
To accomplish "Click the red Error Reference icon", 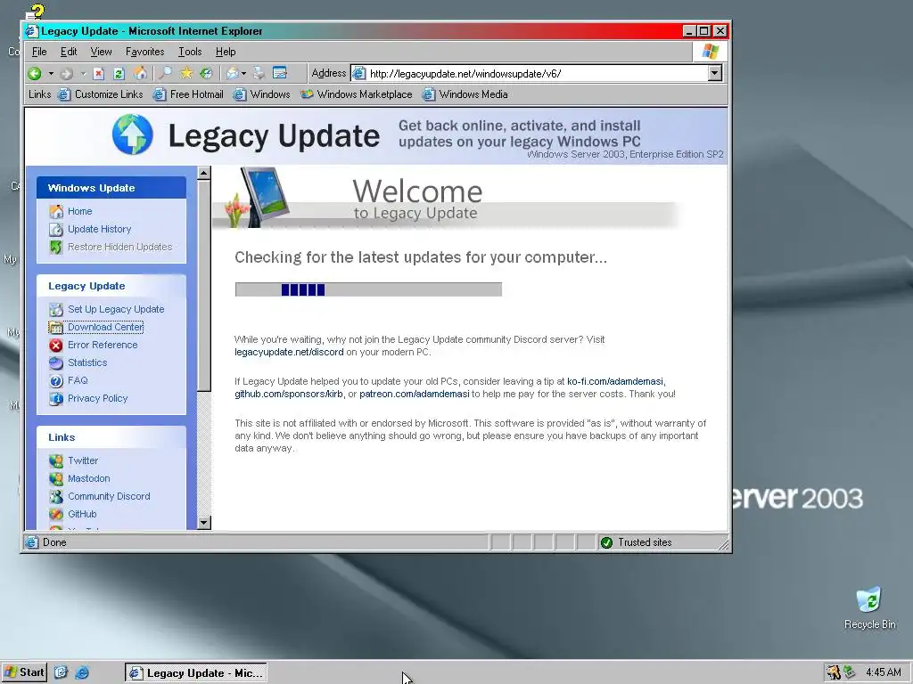I will tap(56, 345).
